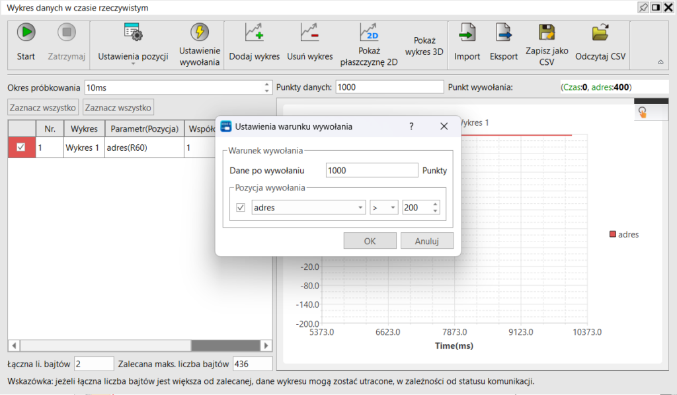Close the Ustawienia warunku wywołania dialog
The width and height of the screenshot is (677, 395).
point(444,126)
